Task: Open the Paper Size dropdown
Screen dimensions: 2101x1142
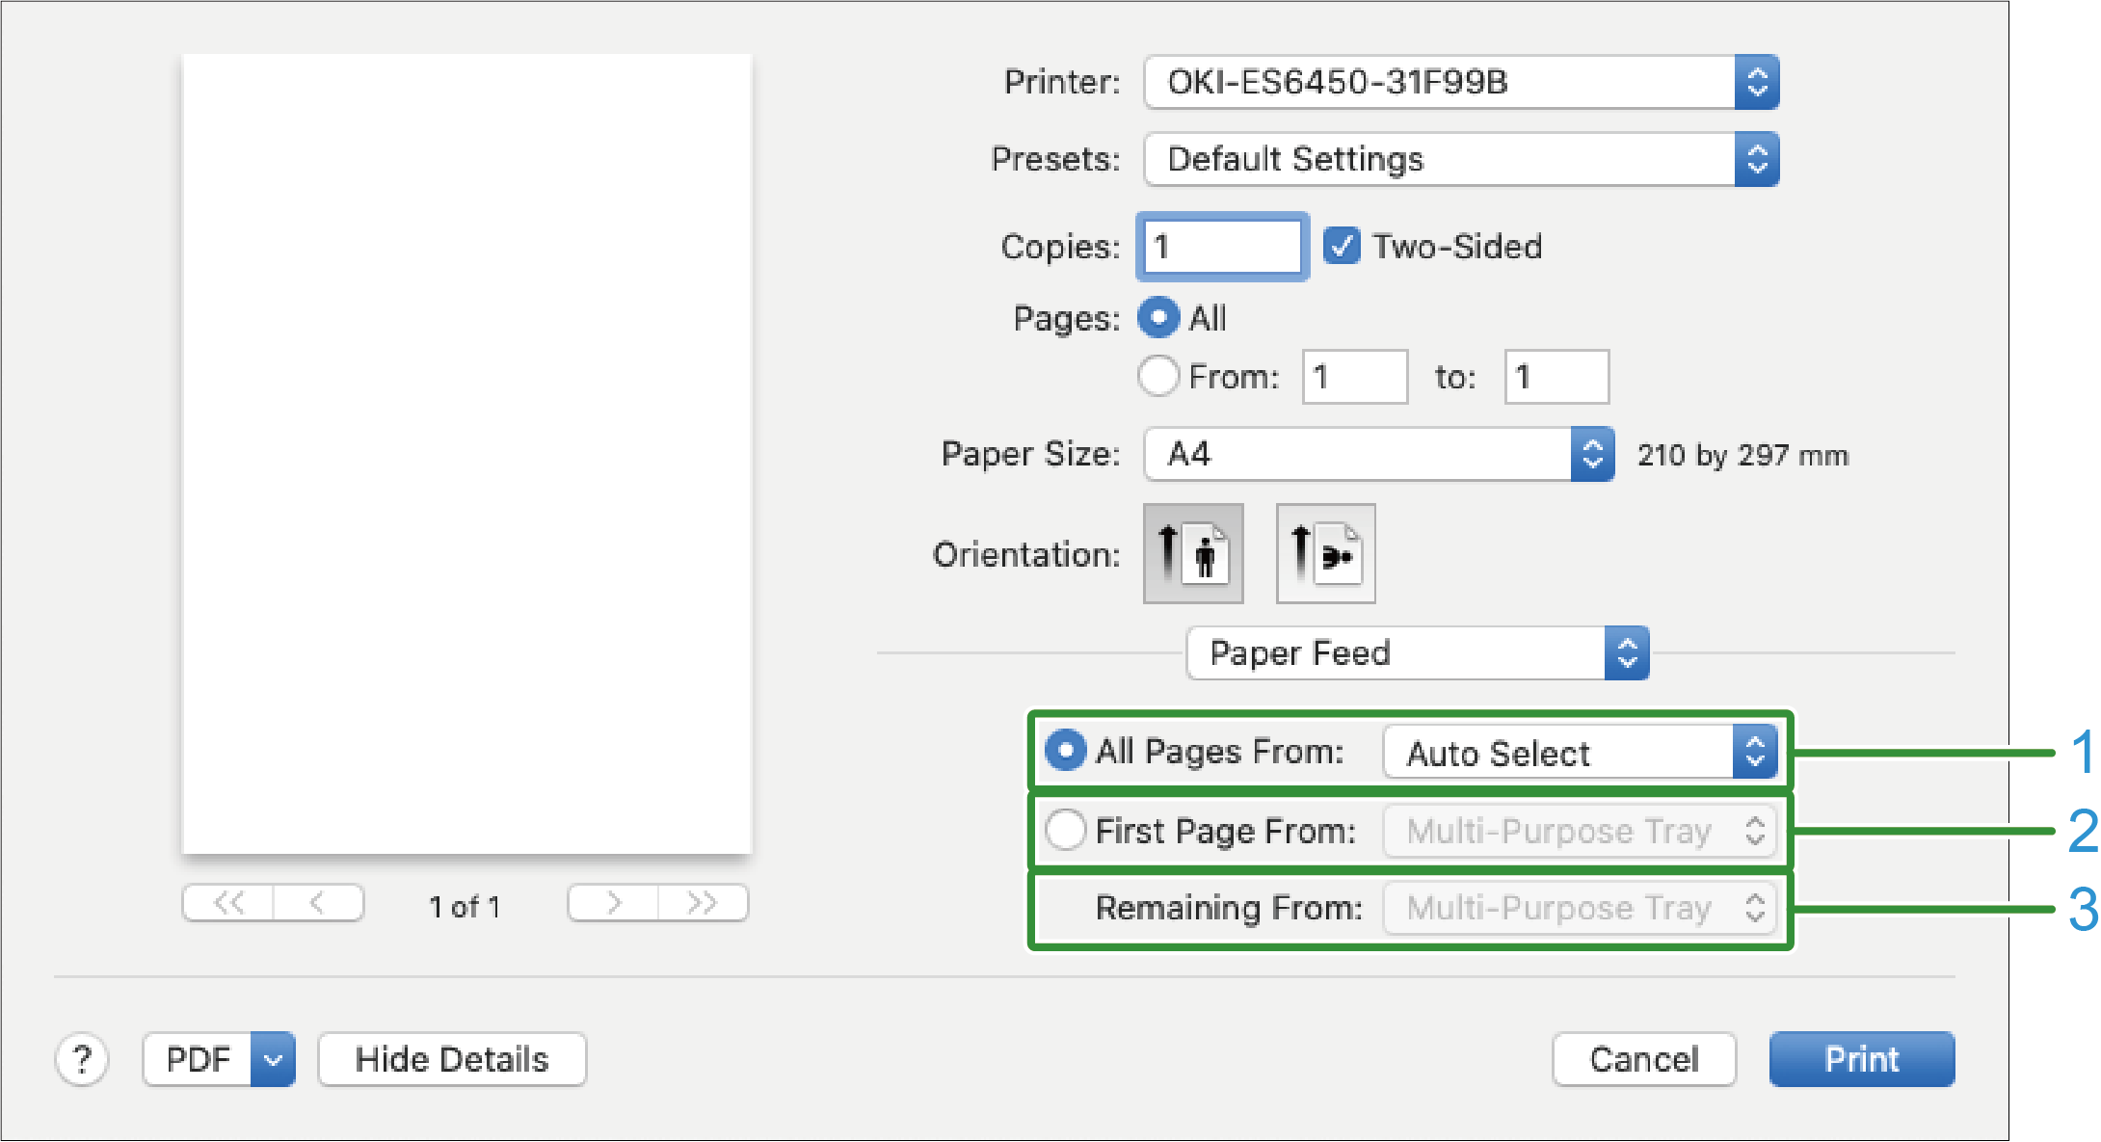Action: tap(1378, 454)
